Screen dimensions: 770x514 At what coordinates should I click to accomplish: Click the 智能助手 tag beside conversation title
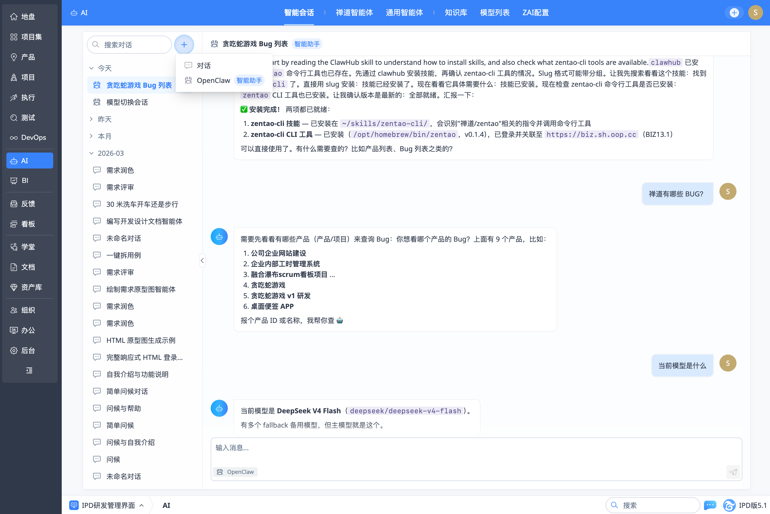coord(307,44)
